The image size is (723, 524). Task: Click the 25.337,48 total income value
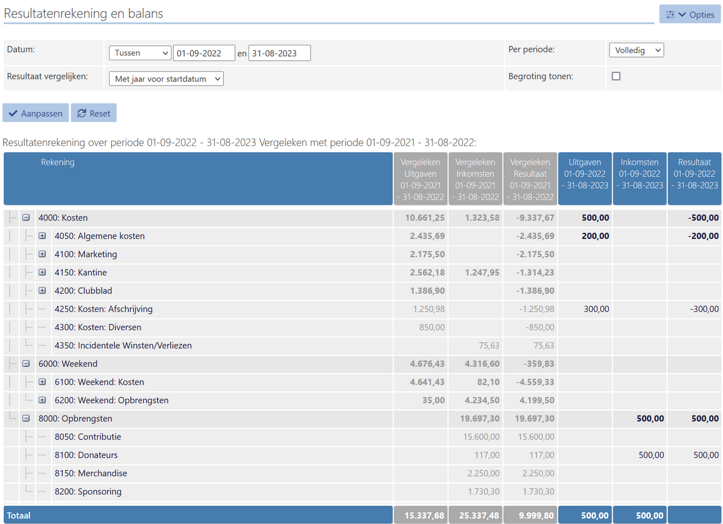point(479,516)
